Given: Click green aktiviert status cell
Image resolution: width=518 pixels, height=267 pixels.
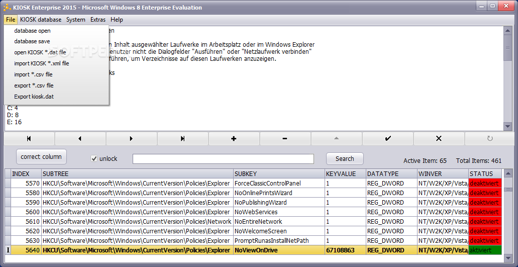Looking at the screenshot, I should coord(485,250).
